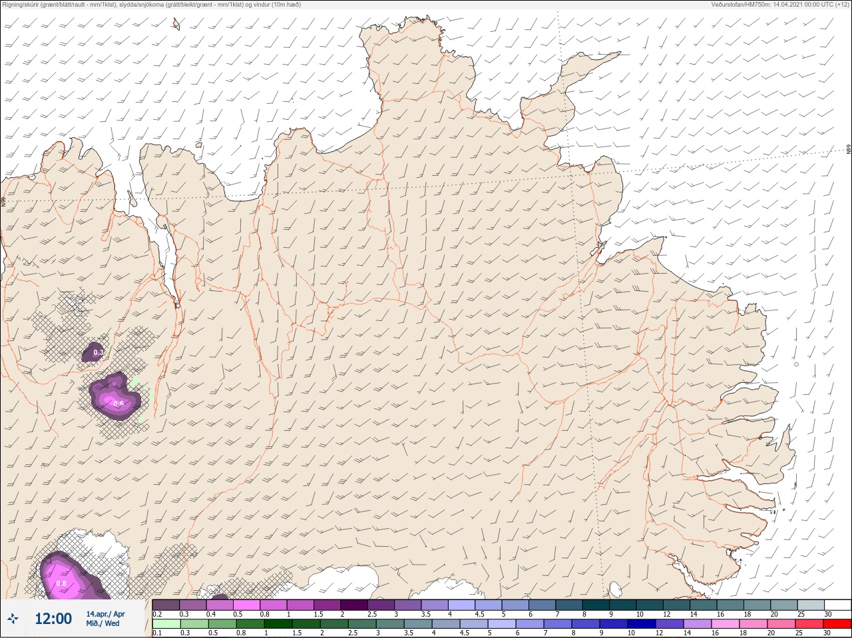Select lower legend swatch between 16 and 18

tap(726, 624)
